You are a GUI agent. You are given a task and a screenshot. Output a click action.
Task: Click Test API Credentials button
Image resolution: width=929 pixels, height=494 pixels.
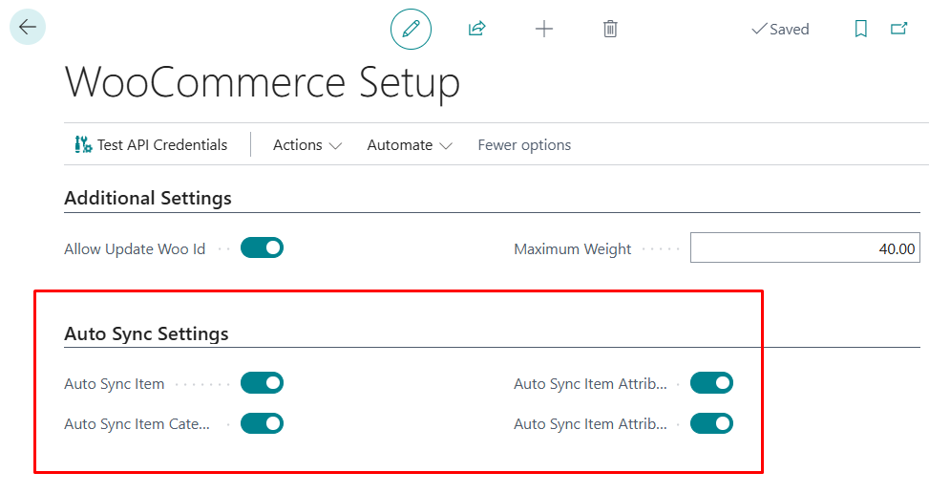click(151, 144)
